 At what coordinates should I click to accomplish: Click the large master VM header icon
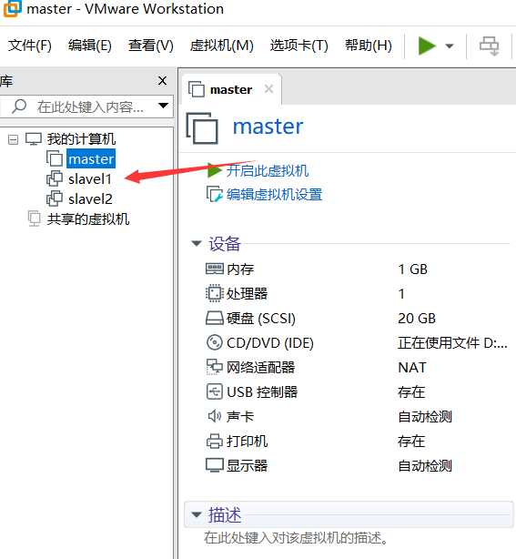(202, 128)
